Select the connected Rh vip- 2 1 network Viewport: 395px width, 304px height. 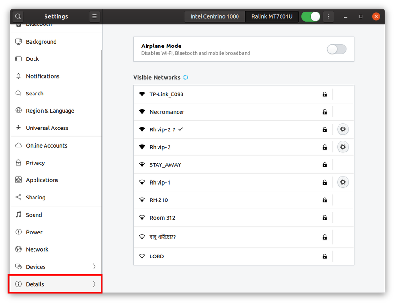244,129
